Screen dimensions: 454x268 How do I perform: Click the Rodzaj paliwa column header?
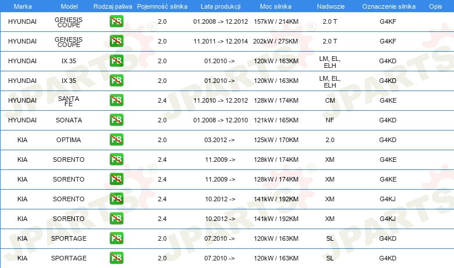pyautogui.click(x=113, y=6)
